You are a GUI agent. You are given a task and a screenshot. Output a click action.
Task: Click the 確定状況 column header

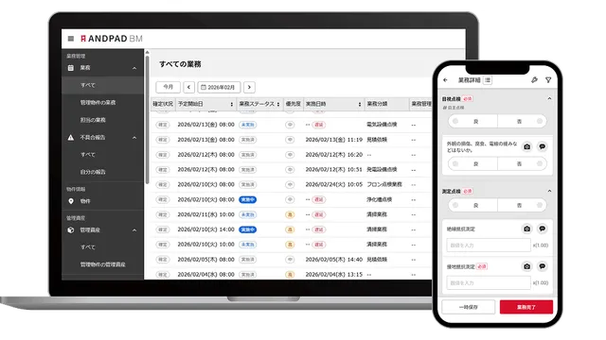click(x=163, y=104)
